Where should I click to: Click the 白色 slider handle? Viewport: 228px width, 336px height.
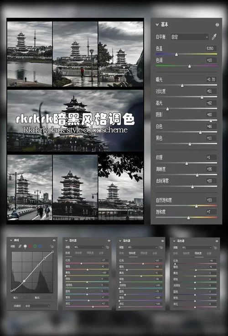[200, 132]
